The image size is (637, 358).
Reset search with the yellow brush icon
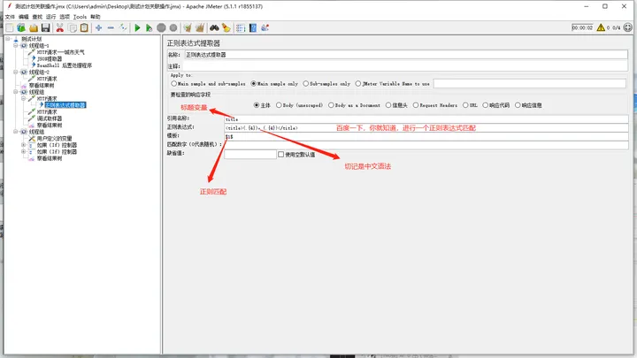click(x=226, y=27)
